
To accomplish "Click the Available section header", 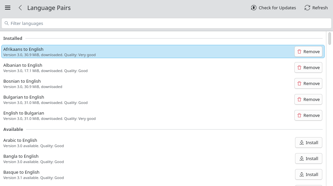I will click(x=13, y=129).
